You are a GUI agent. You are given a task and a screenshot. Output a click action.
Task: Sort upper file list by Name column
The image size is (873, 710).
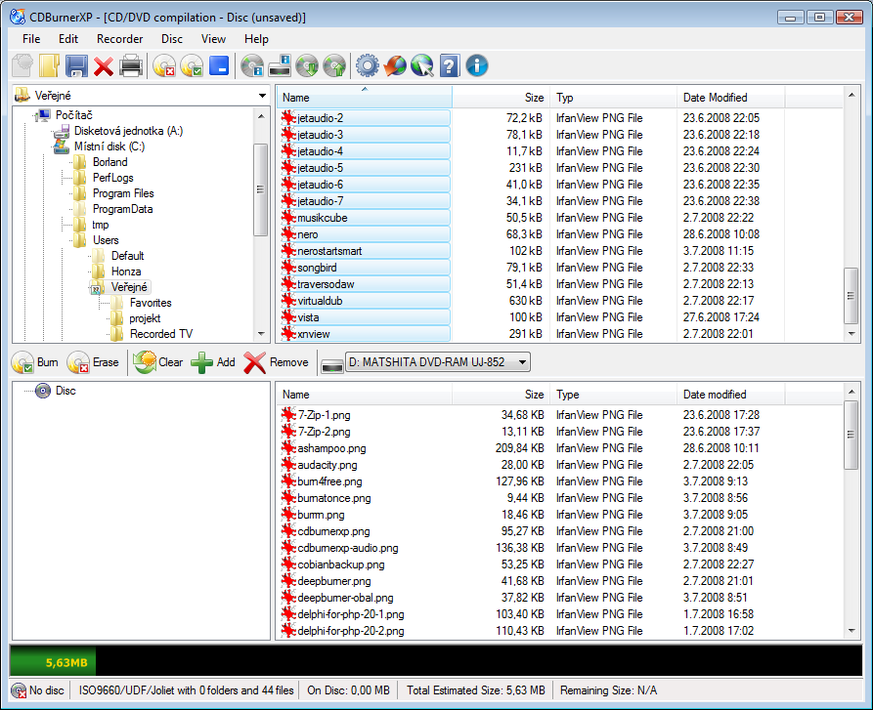click(365, 98)
